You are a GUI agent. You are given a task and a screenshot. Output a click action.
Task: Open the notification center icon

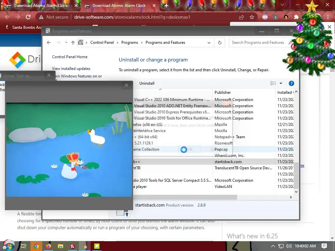pyautogui.click(x=324, y=246)
